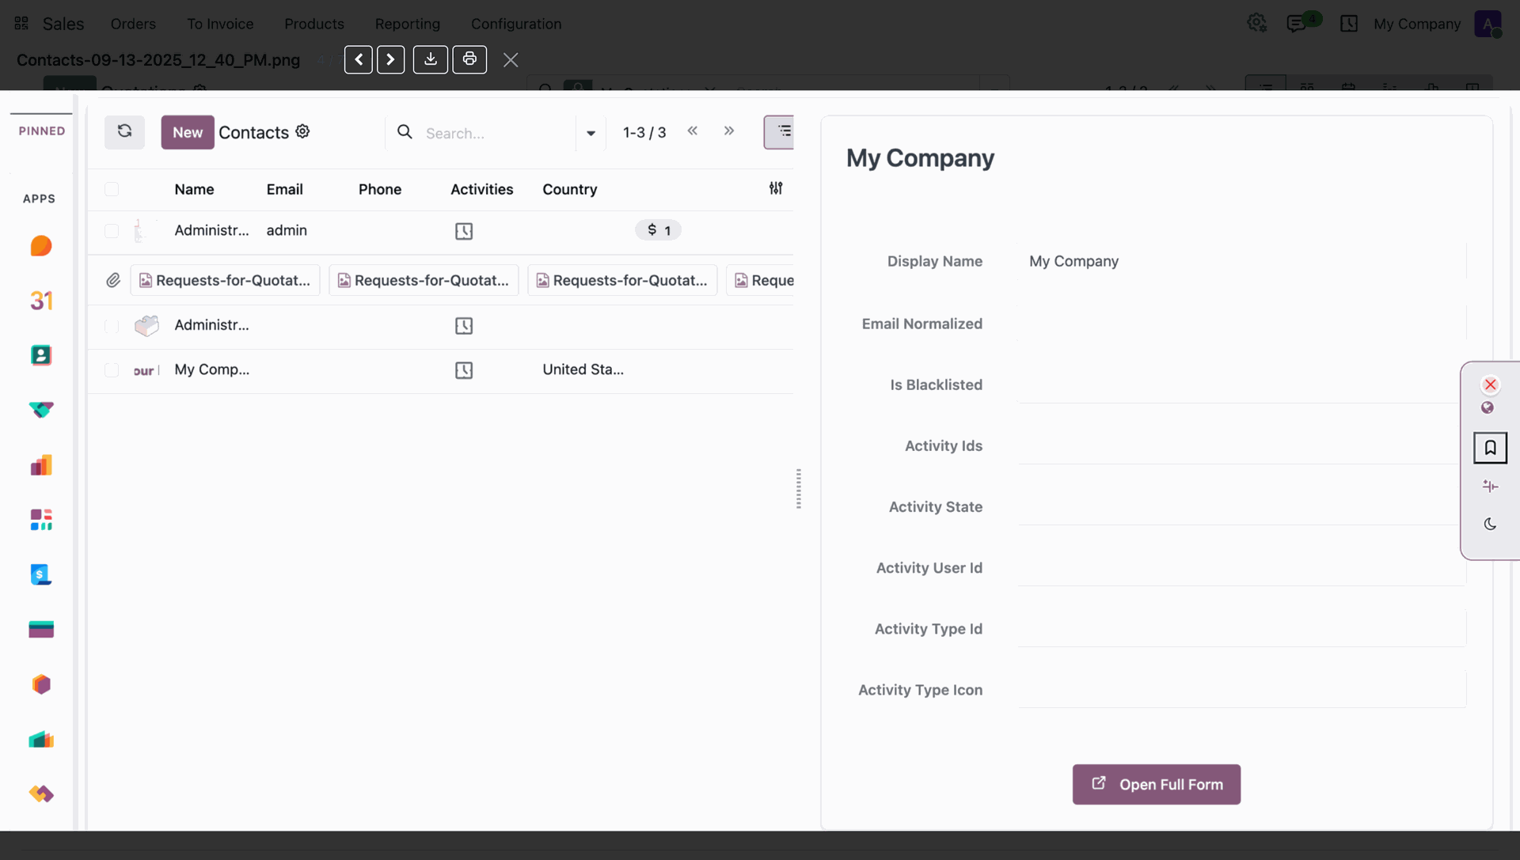Viewport: 1520px width, 860px height.
Task: Click the paperclip attachments icon
Action: 113,280
